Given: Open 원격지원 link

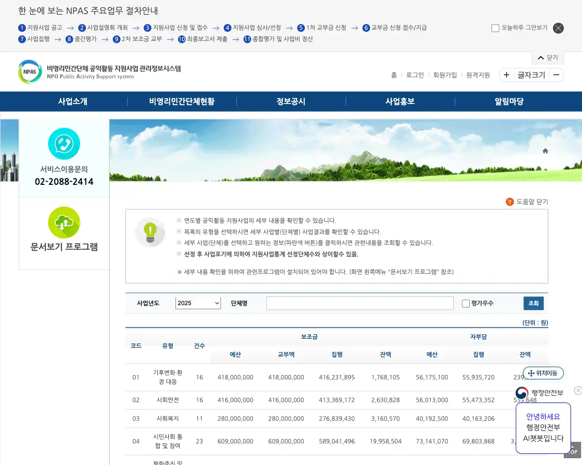Looking at the screenshot, I should pos(478,75).
